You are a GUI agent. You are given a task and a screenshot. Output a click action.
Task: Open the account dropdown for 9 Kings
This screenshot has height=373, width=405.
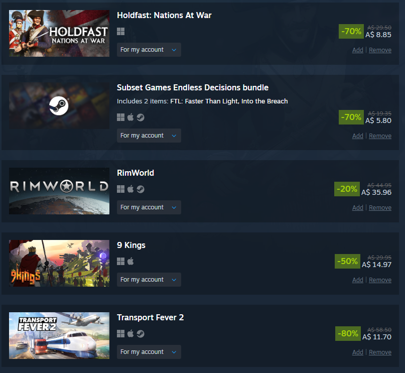(x=149, y=280)
